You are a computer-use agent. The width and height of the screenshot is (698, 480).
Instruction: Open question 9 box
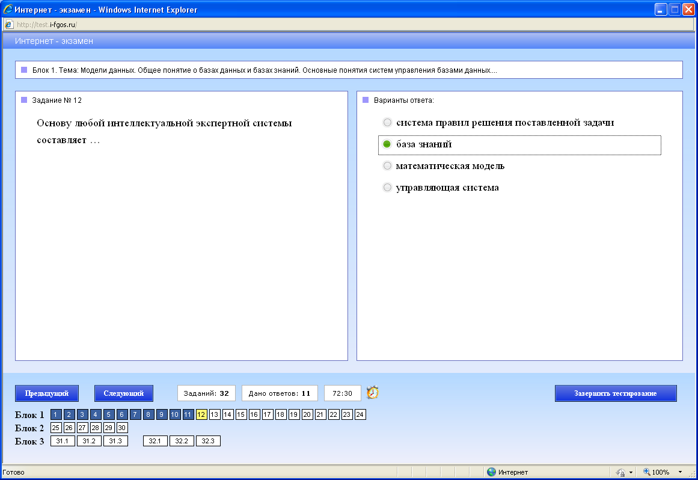click(x=162, y=414)
